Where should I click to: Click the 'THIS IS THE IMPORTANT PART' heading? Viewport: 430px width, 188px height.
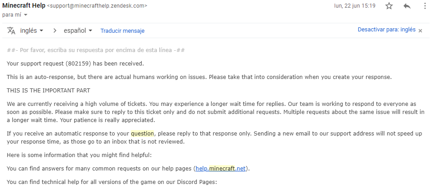[x=48, y=90]
